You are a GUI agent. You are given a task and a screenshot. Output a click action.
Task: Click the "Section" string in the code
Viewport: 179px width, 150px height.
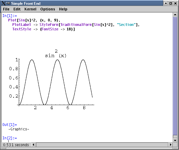(x=126, y=25)
